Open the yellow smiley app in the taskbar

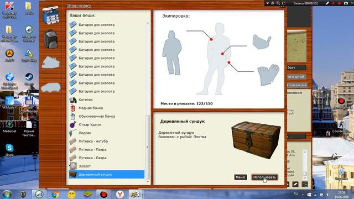pos(71,194)
